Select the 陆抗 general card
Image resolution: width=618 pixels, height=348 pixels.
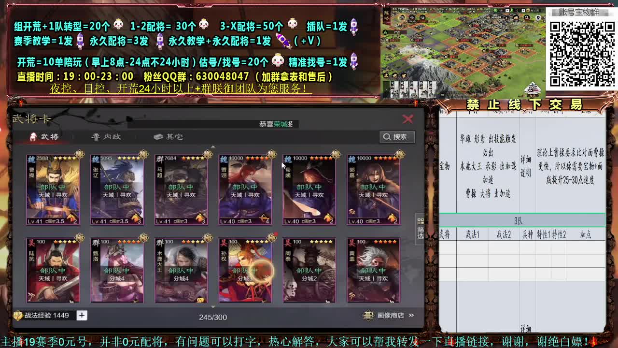point(53,270)
